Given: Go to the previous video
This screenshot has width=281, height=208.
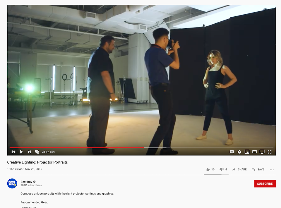Looking at the screenshot, I should 13,152.
